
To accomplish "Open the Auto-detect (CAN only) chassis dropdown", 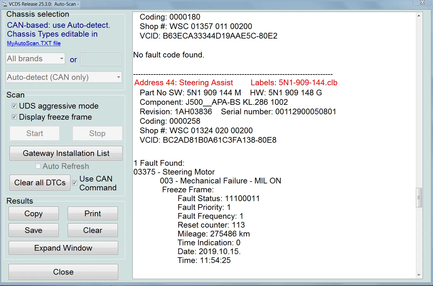I will click(64, 77).
